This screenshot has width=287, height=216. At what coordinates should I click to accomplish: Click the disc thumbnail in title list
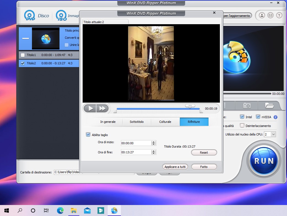tap(46, 38)
